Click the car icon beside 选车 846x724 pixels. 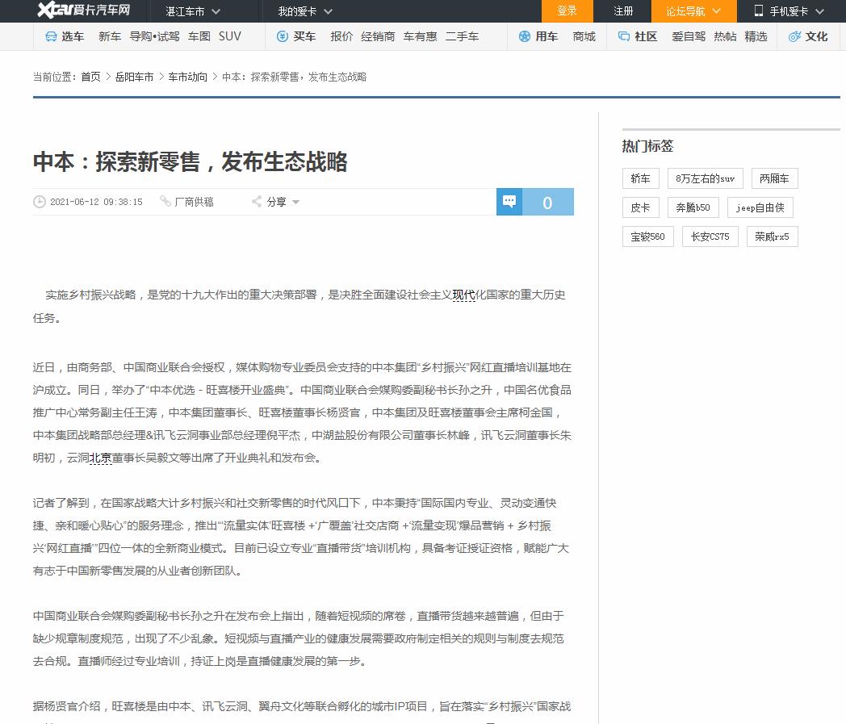[x=51, y=36]
